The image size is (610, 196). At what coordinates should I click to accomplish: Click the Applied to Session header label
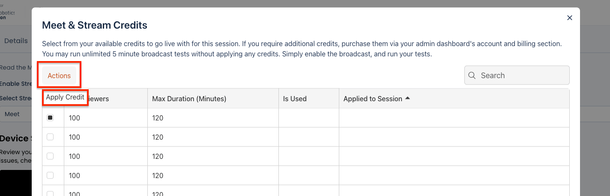pyautogui.click(x=373, y=99)
